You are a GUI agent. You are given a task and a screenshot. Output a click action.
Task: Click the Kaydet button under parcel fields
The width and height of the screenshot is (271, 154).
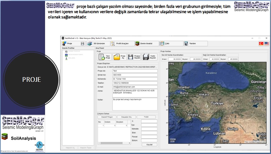point(149,145)
